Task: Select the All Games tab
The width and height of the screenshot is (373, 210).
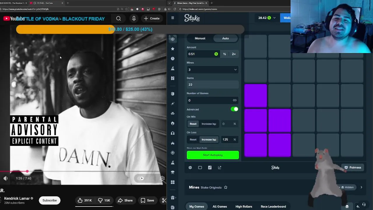Action: click(x=220, y=206)
